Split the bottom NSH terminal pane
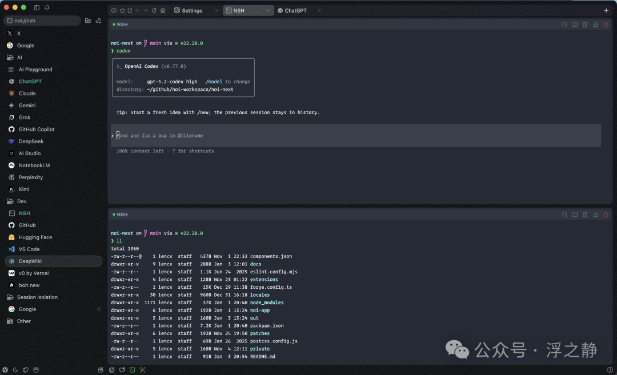This screenshot has width=617, height=375. click(x=575, y=215)
